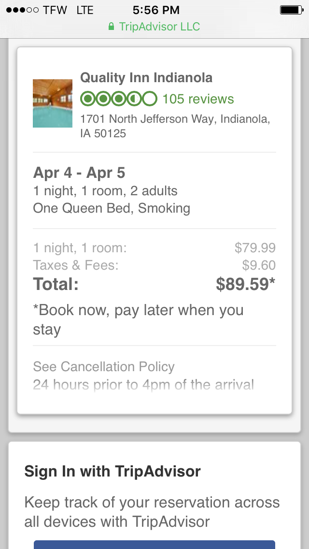Tap the green lock security icon
This screenshot has width=309, height=549.
click(112, 27)
